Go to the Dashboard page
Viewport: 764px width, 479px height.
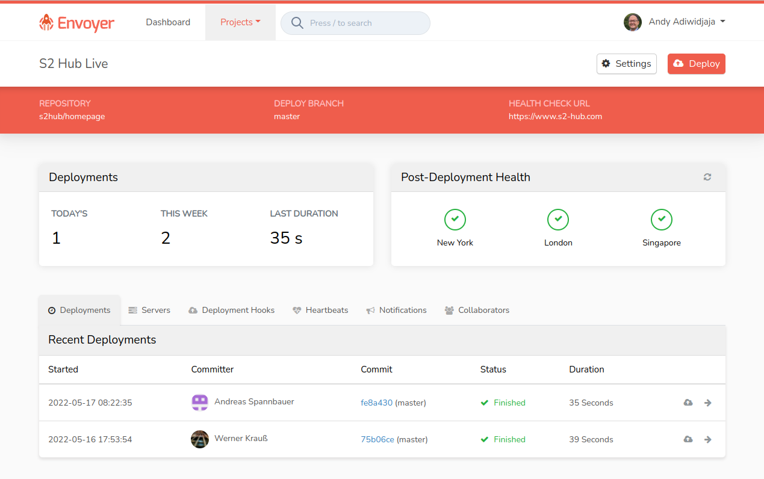[168, 22]
